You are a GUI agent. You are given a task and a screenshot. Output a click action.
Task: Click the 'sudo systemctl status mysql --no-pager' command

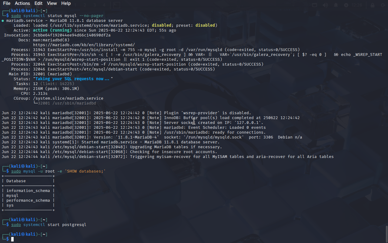(57, 16)
